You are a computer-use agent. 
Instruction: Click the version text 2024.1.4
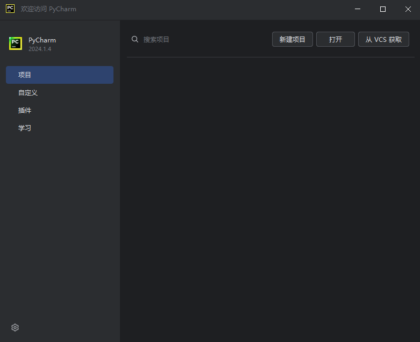click(40, 49)
